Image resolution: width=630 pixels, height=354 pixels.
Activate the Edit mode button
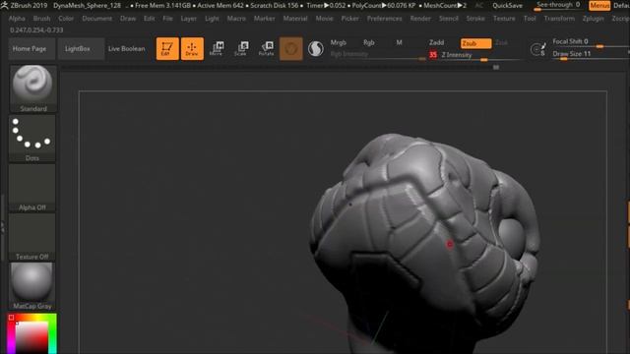pos(167,48)
